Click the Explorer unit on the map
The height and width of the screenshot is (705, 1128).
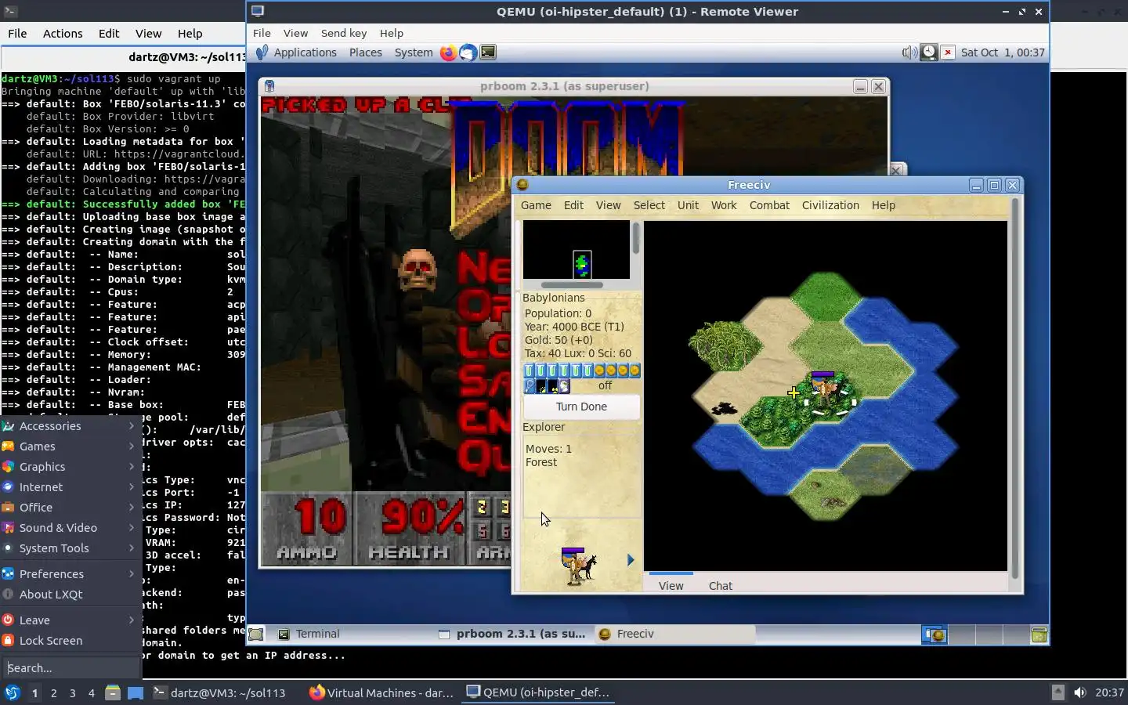[x=825, y=389]
